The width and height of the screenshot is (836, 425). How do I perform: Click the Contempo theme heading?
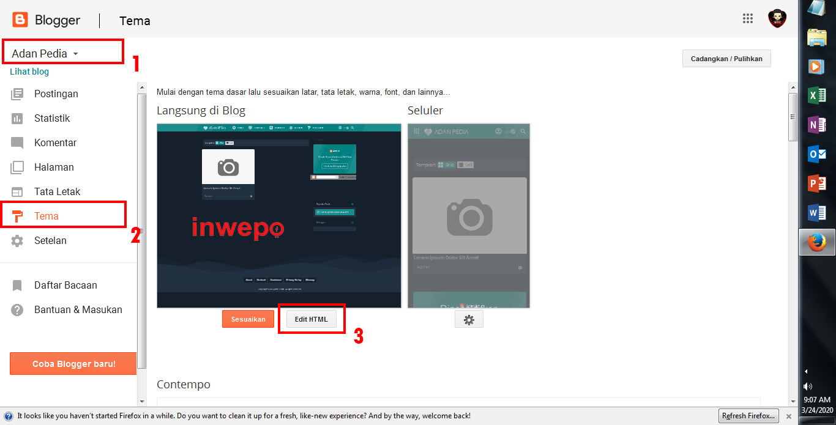pos(184,385)
